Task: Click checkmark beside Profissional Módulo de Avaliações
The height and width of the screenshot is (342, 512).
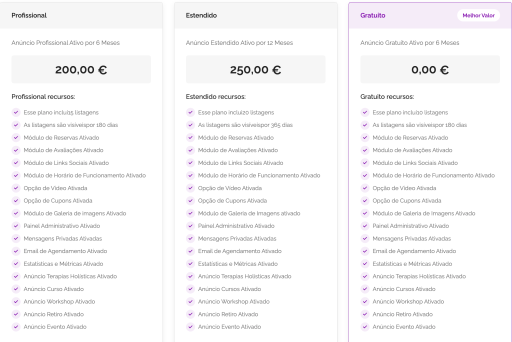Action: click(15, 150)
